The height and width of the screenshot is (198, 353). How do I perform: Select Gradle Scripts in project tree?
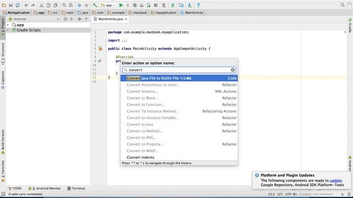coord(29,30)
